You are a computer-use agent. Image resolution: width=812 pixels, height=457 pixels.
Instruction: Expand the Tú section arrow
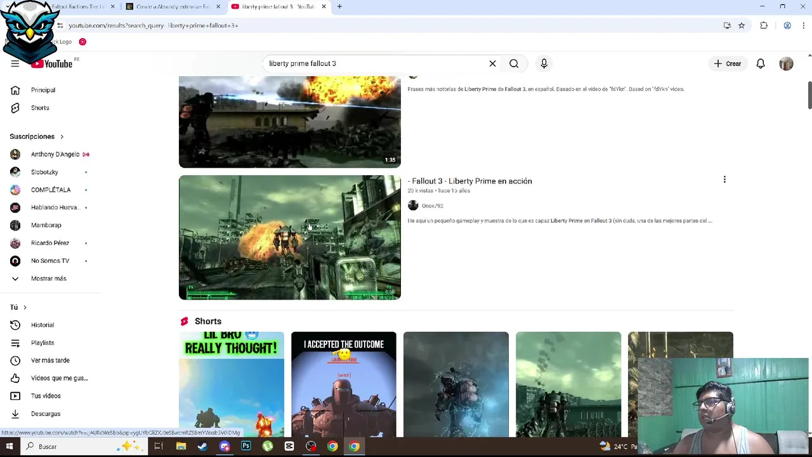click(25, 307)
